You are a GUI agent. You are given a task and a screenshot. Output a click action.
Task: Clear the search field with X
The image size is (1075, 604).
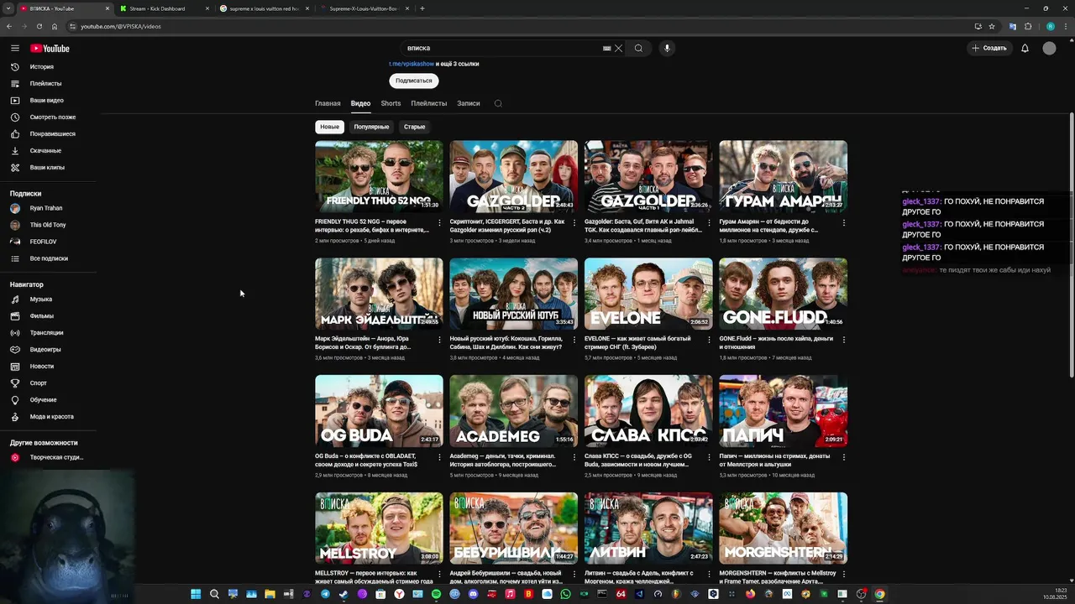coord(619,49)
